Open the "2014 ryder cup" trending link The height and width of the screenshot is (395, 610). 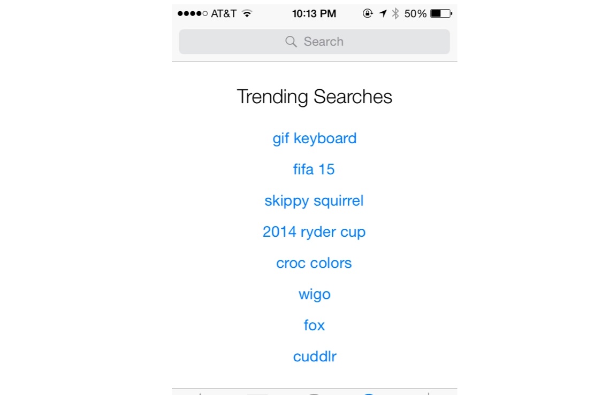tap(314, 232)
